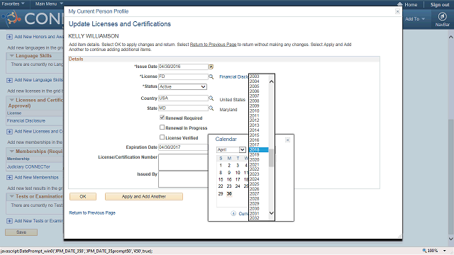Click the page scroll down arrow
This screenshot has height=255, width=454.
(x=451, y=239)
